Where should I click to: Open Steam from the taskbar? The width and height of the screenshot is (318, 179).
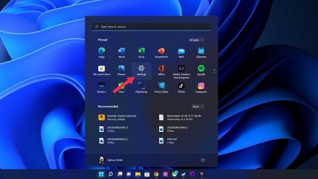tap(184, 174)
